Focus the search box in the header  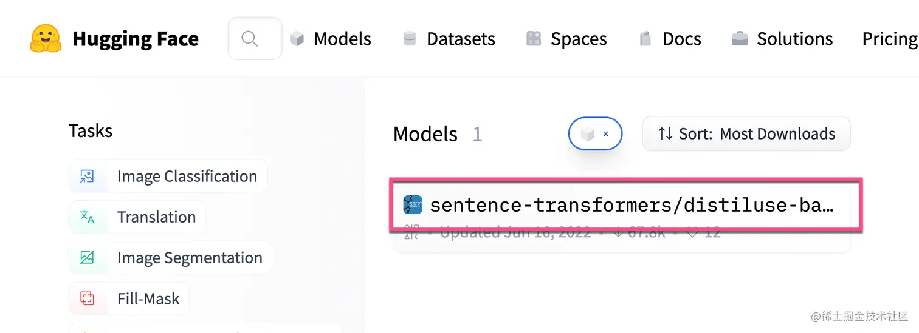coord(255,38)
